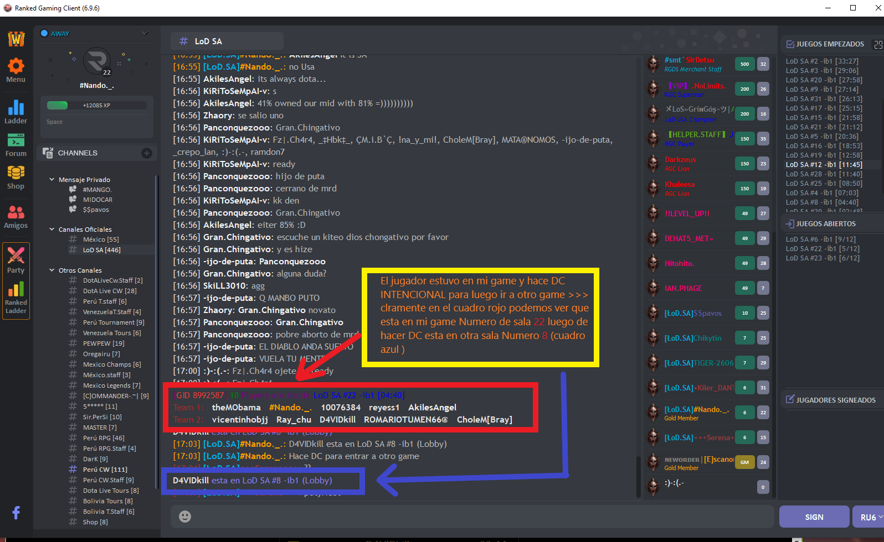Open the AWAY status dropdown
884x542 pixels.
click(x=145, y=34)
